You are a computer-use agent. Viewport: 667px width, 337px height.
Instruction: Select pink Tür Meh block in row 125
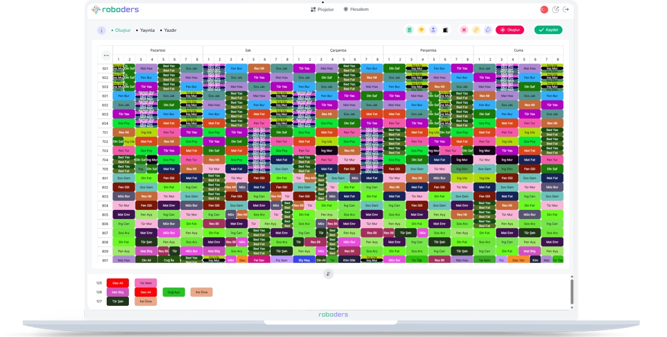point(146,283)
